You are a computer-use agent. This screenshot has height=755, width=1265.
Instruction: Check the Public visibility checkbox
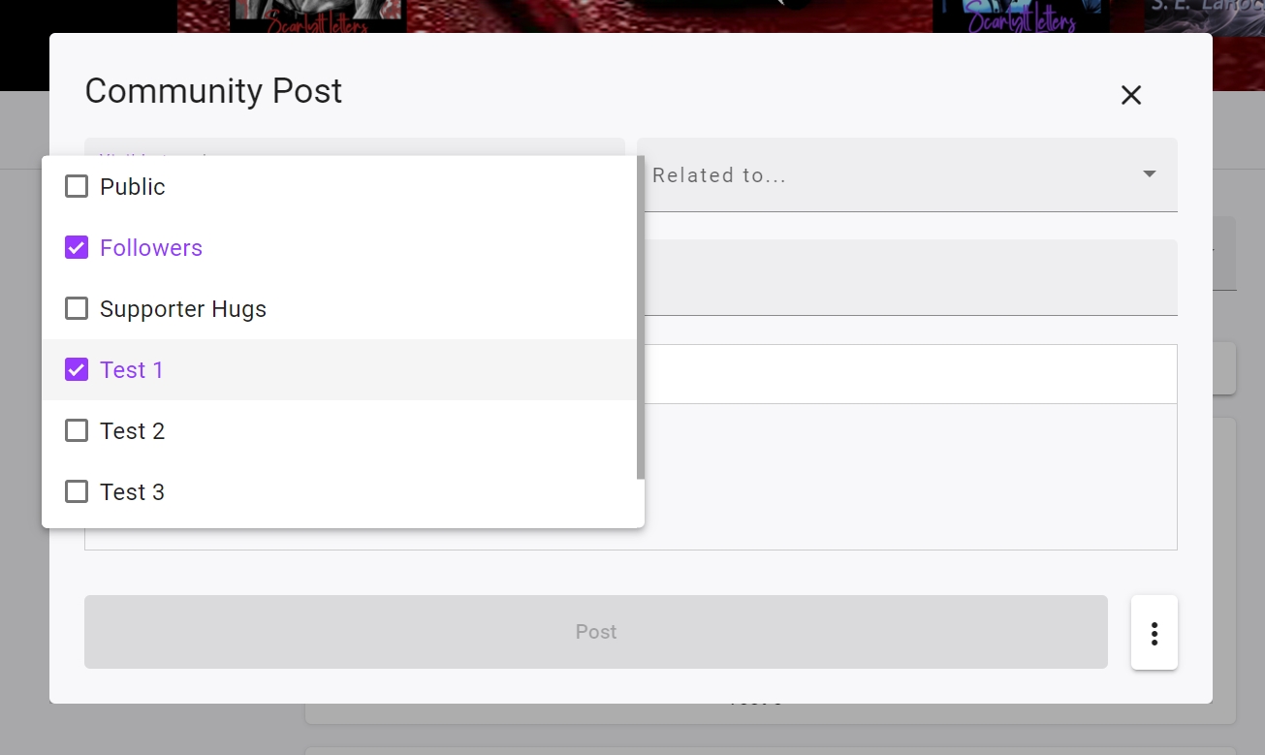[x=77, y=186]
